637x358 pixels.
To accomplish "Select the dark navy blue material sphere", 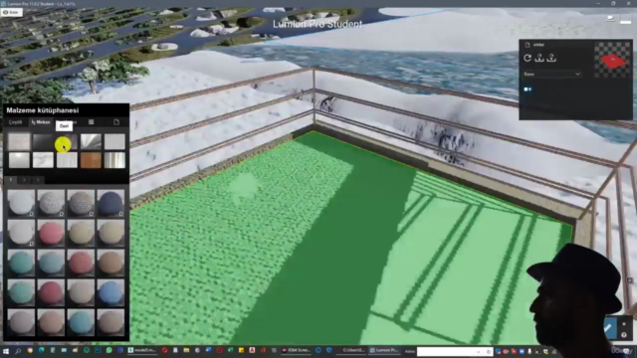I will [110, 203].
